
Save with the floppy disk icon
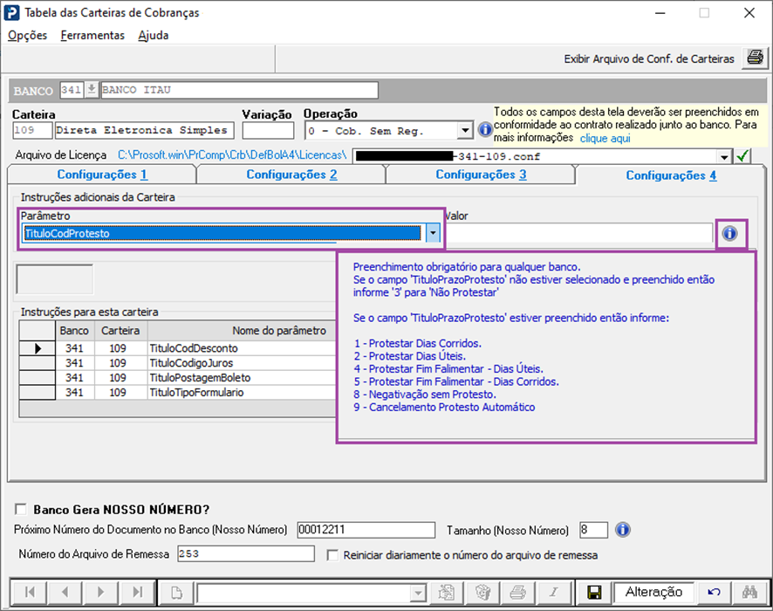(x=594, y=593)
